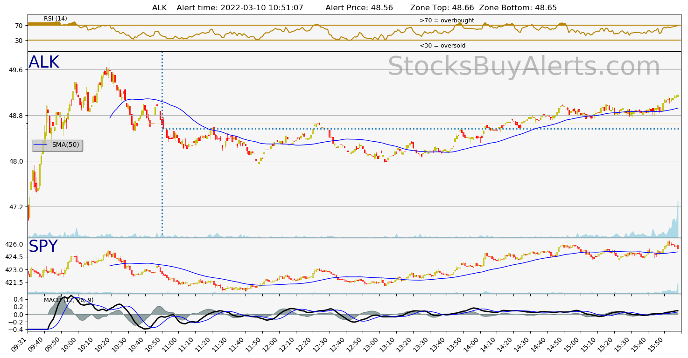Select the 421.5 SPY axis tick
This screenshot has width=688, height=358.
click(x=13, y=282)
